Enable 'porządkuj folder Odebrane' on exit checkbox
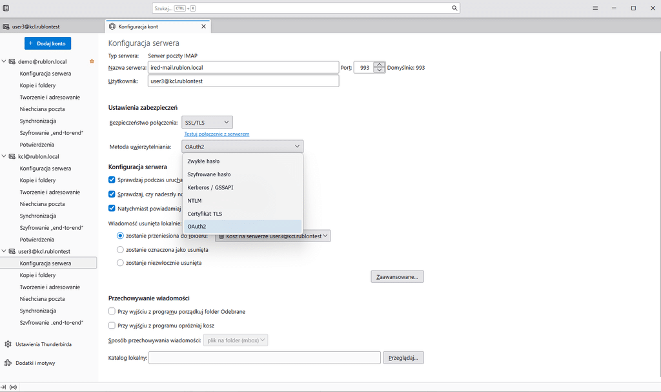 click(112, 311)
